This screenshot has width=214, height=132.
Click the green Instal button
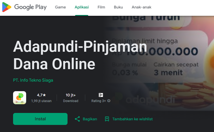pos(40,119)
